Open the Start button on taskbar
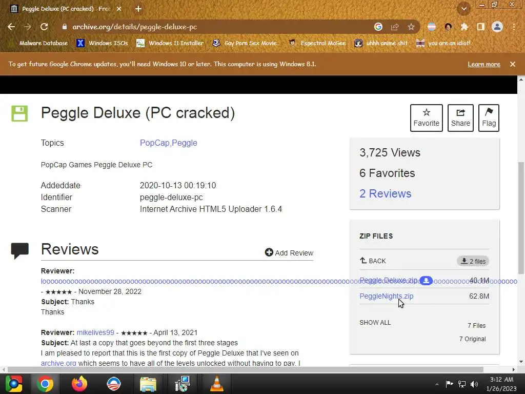The image size is (525, 394). coord(13,384)
